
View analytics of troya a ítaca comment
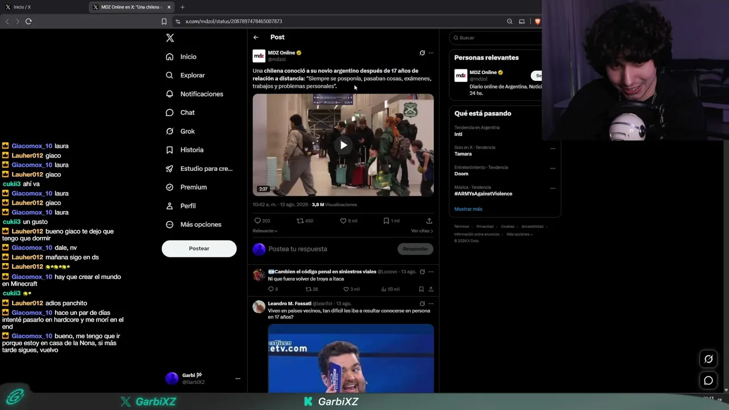[x=390, y=289]
